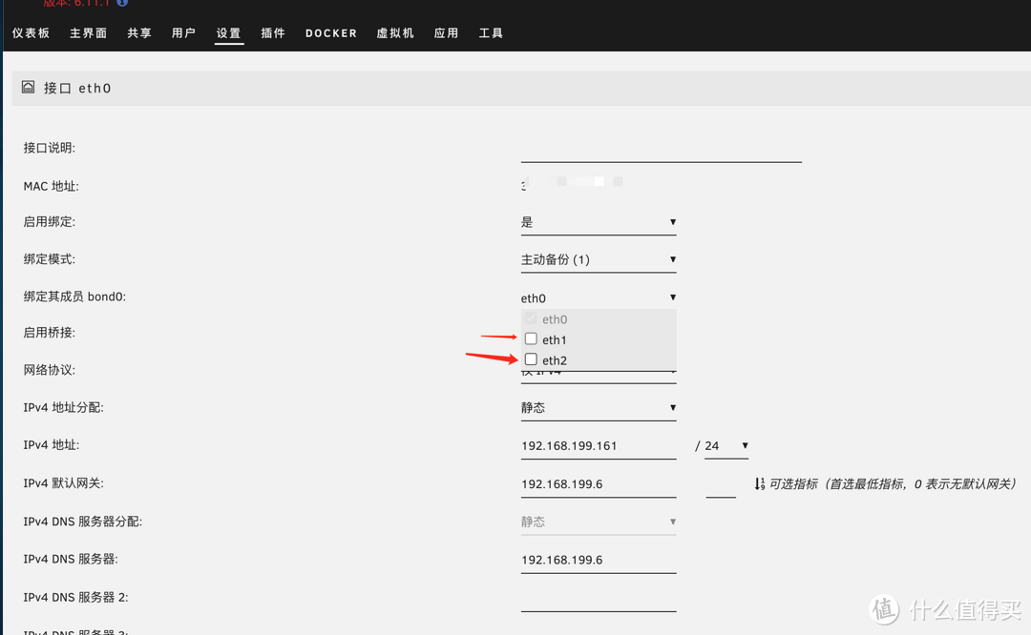1031x635 pixels.
Task: Open the bond members dropdown showing eth0
Action: click(x=599, y=297)
